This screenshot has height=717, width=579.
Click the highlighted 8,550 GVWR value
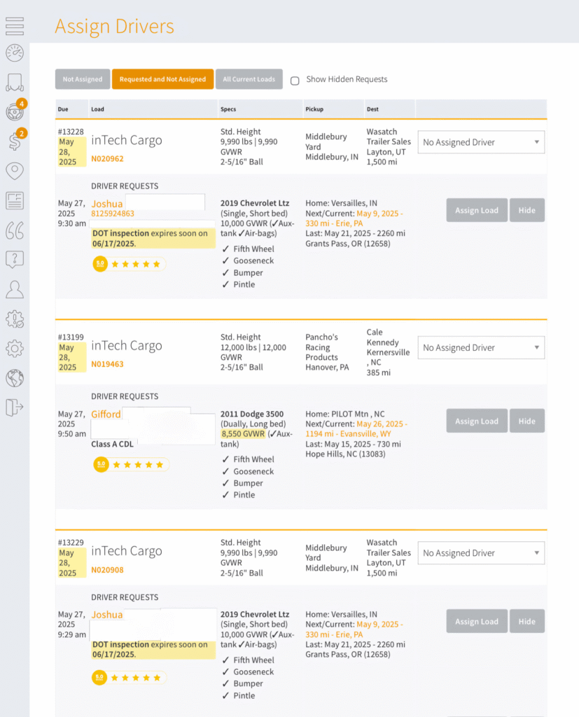pos(243,434)
